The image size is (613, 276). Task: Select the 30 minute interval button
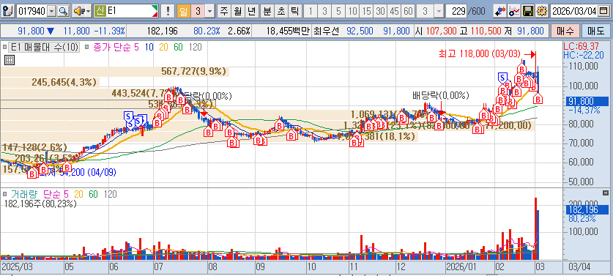(x=381, y=11)
